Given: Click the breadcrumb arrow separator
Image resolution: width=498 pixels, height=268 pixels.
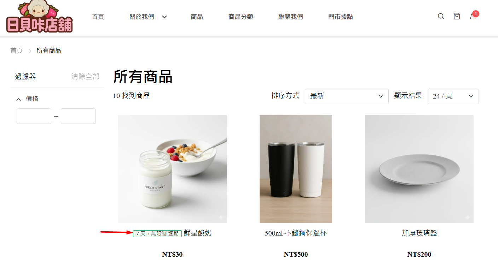Looking at the screenshot, I should 30,51.
